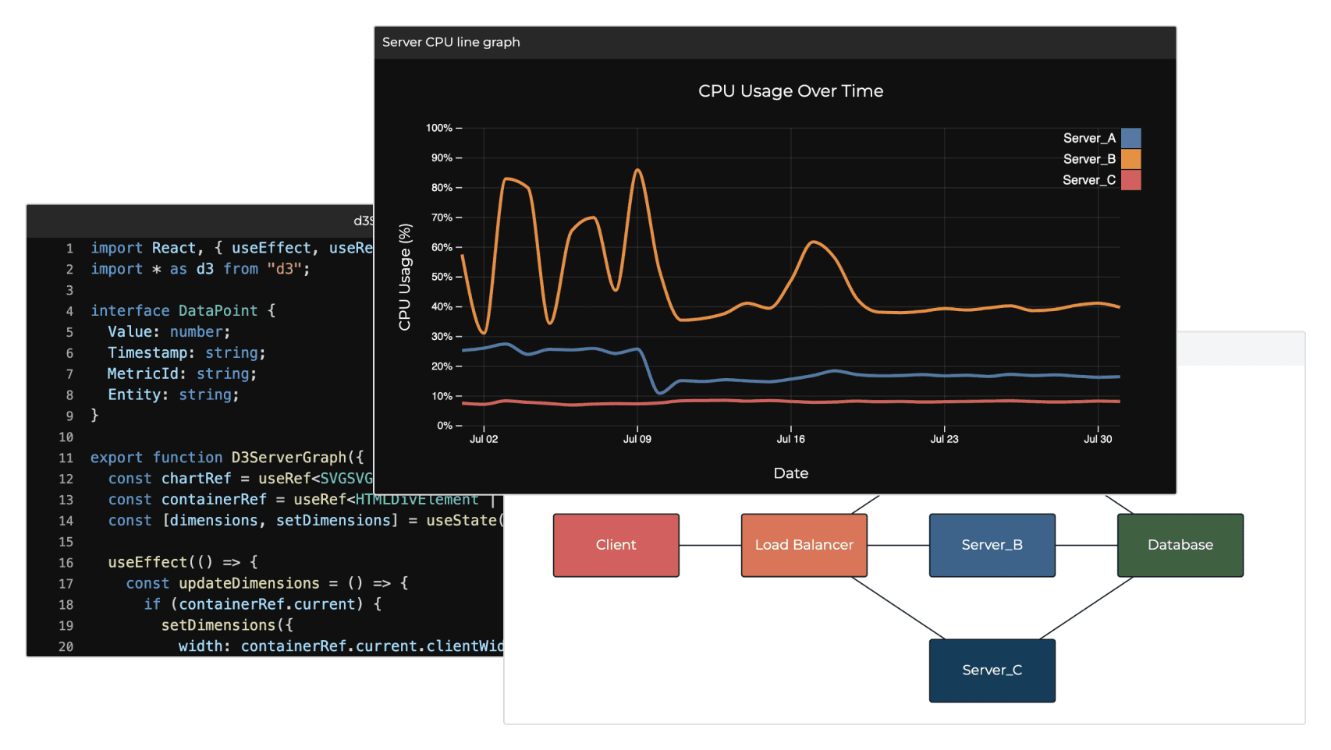Select the Load Balancer node
Screen dimensions: 1331x750
(804, 545)
